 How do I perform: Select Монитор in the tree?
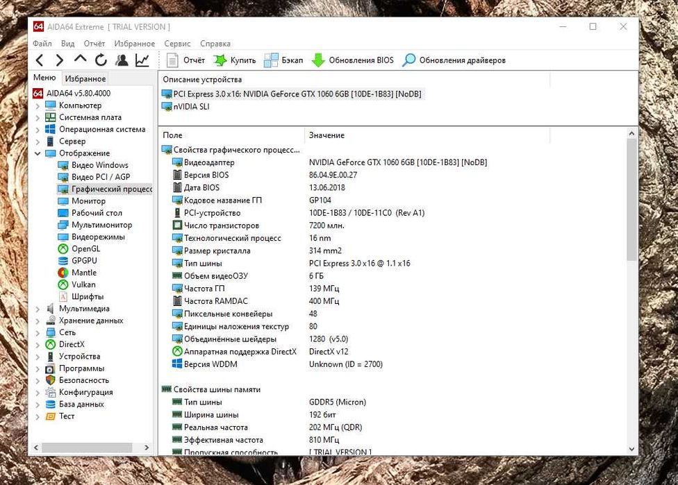(82, 201)
